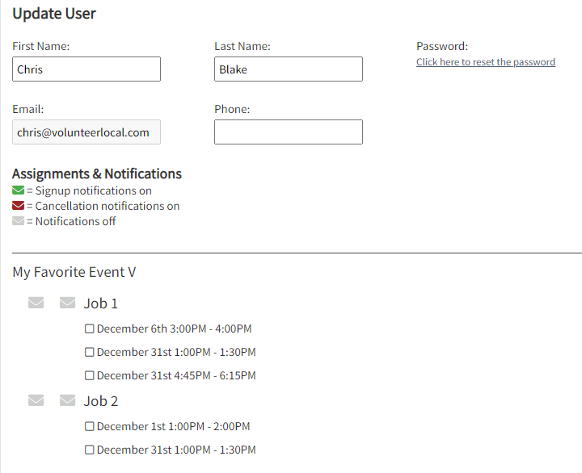Click the gray notifications off legend envelope
The image size is (582, 473).
click(x=18, y=221)
